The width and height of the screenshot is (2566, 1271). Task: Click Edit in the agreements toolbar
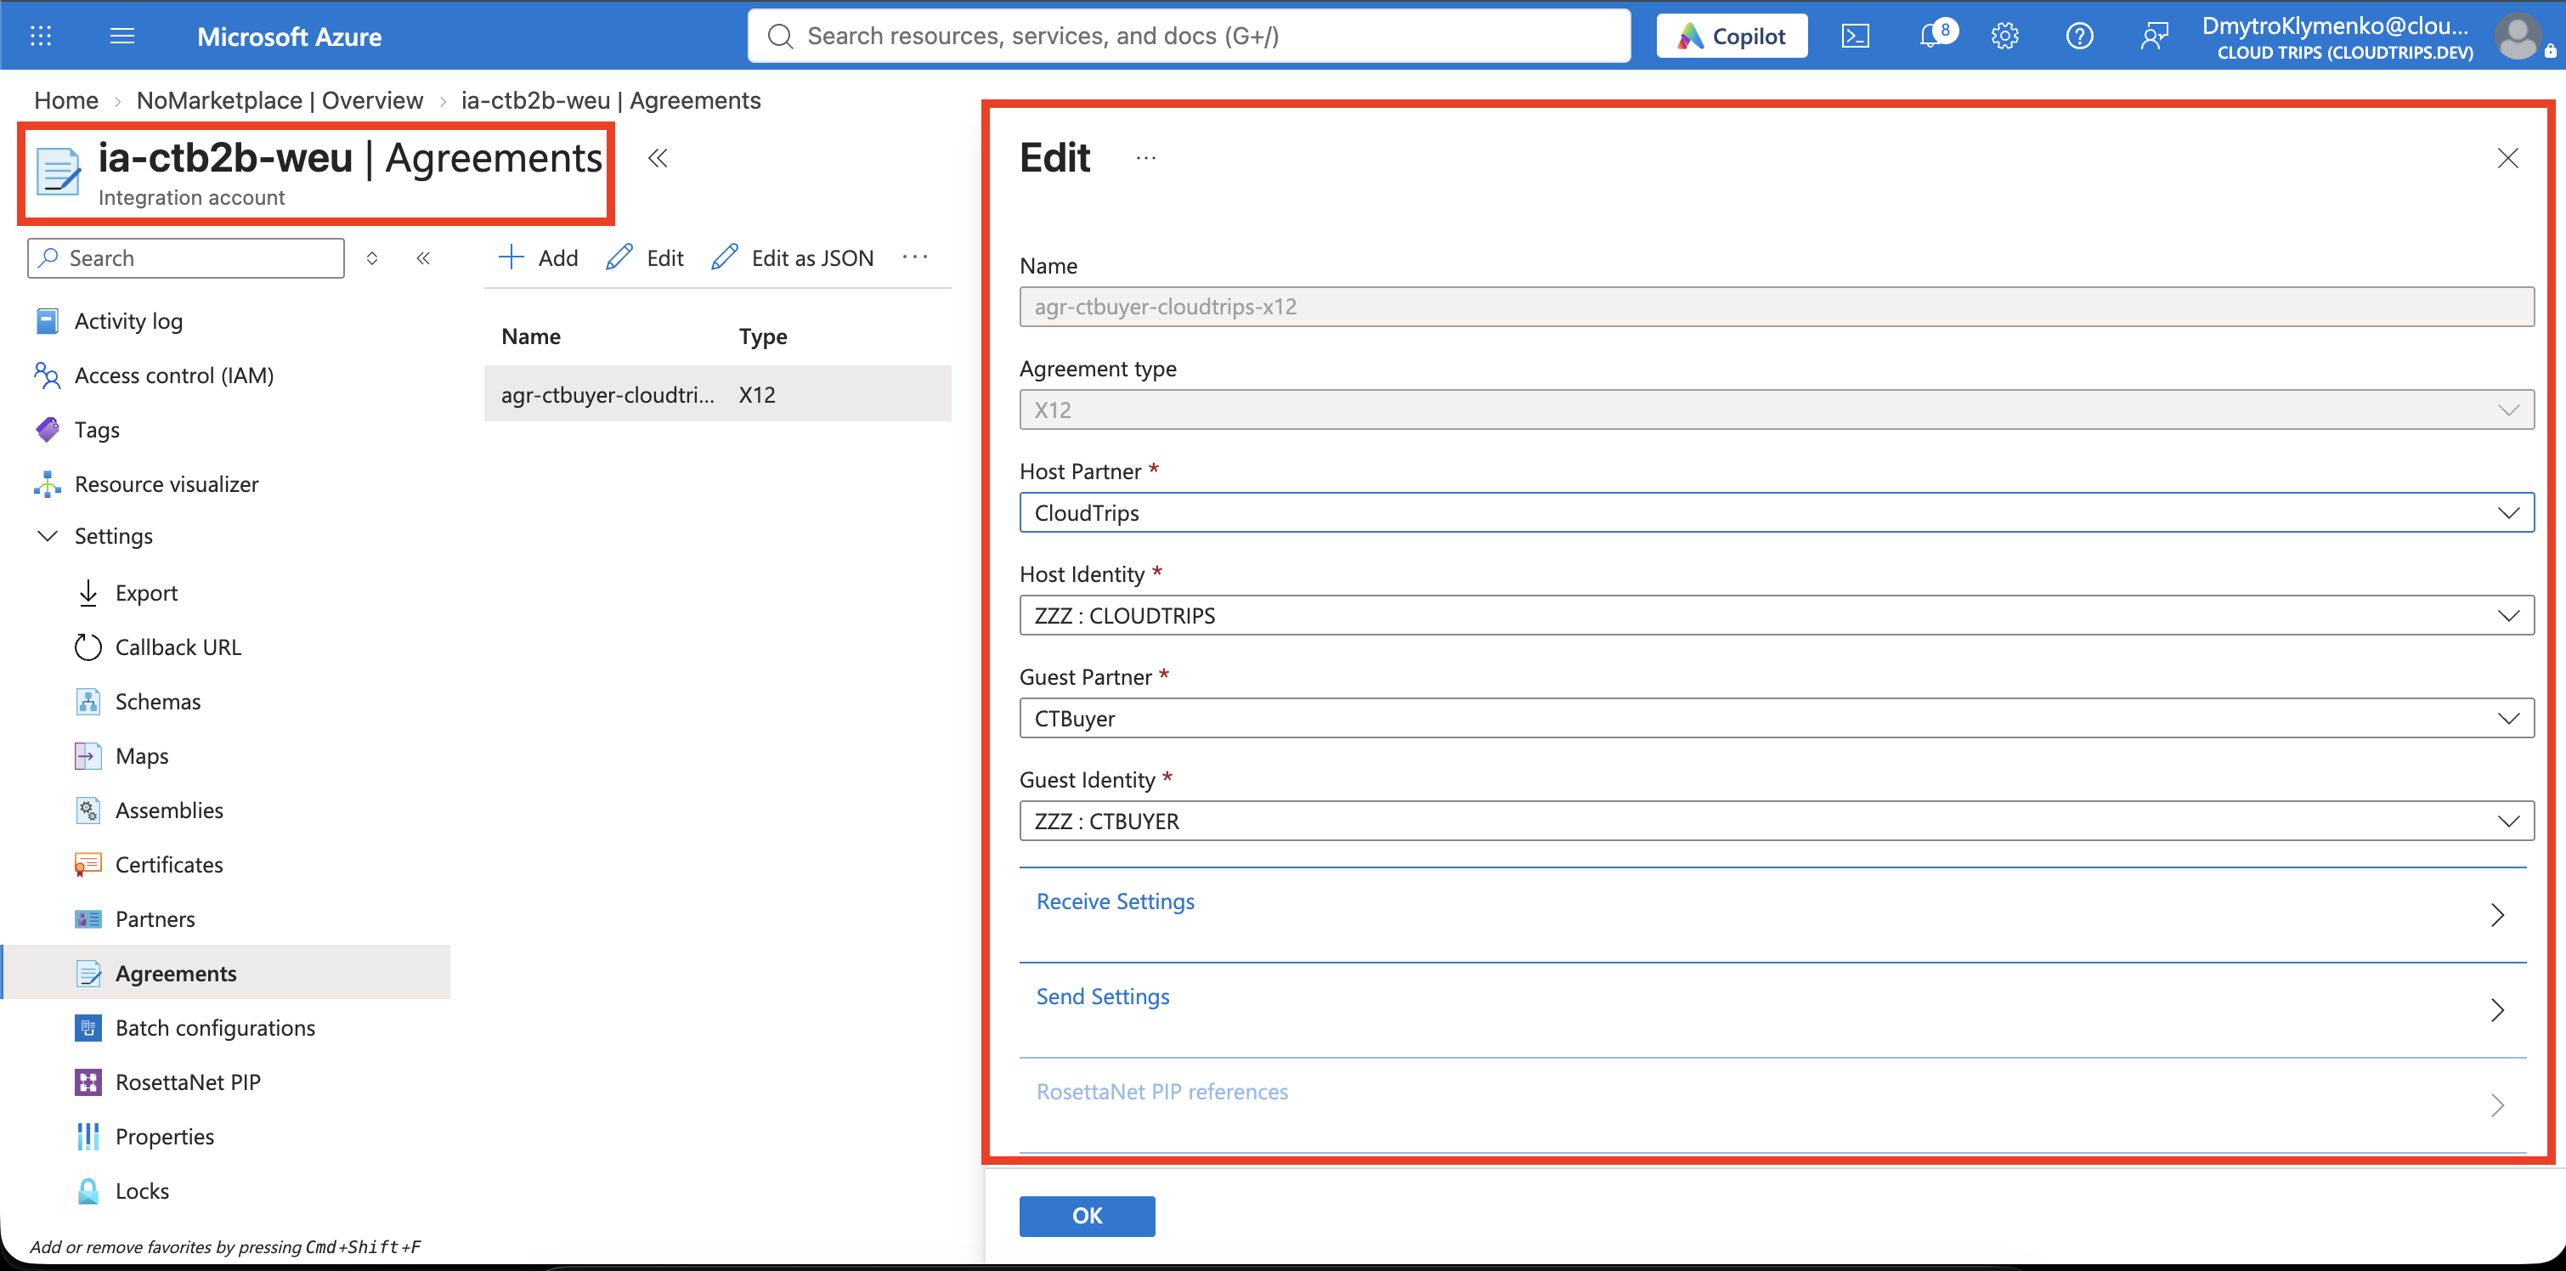(x=645, y=258)
